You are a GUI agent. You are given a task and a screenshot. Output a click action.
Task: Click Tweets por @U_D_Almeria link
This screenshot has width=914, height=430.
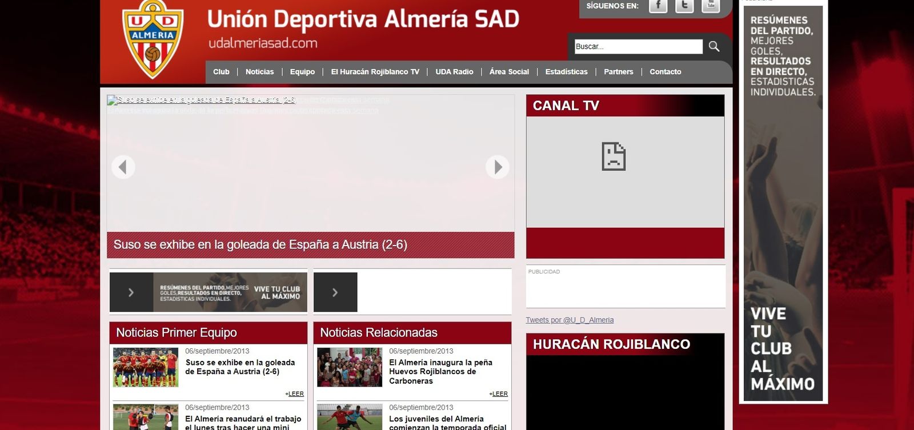(x=570, y=320)
